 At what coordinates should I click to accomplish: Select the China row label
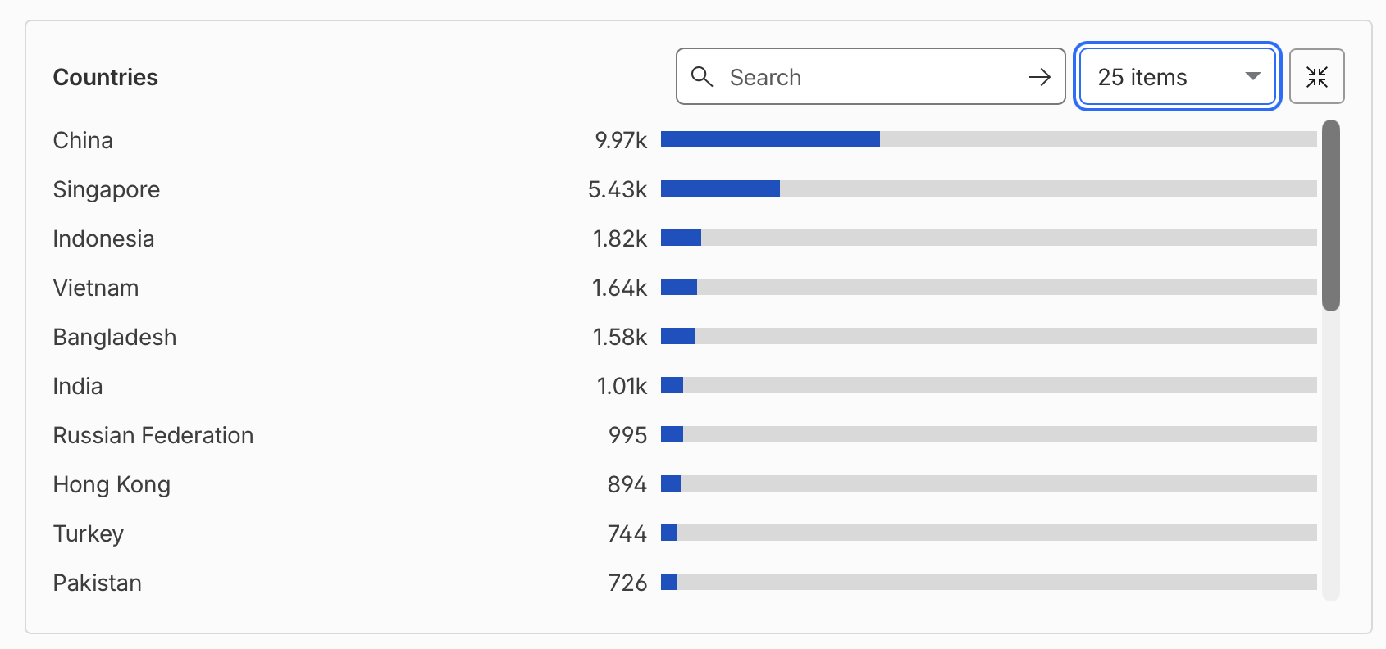[x=83, y=140]
